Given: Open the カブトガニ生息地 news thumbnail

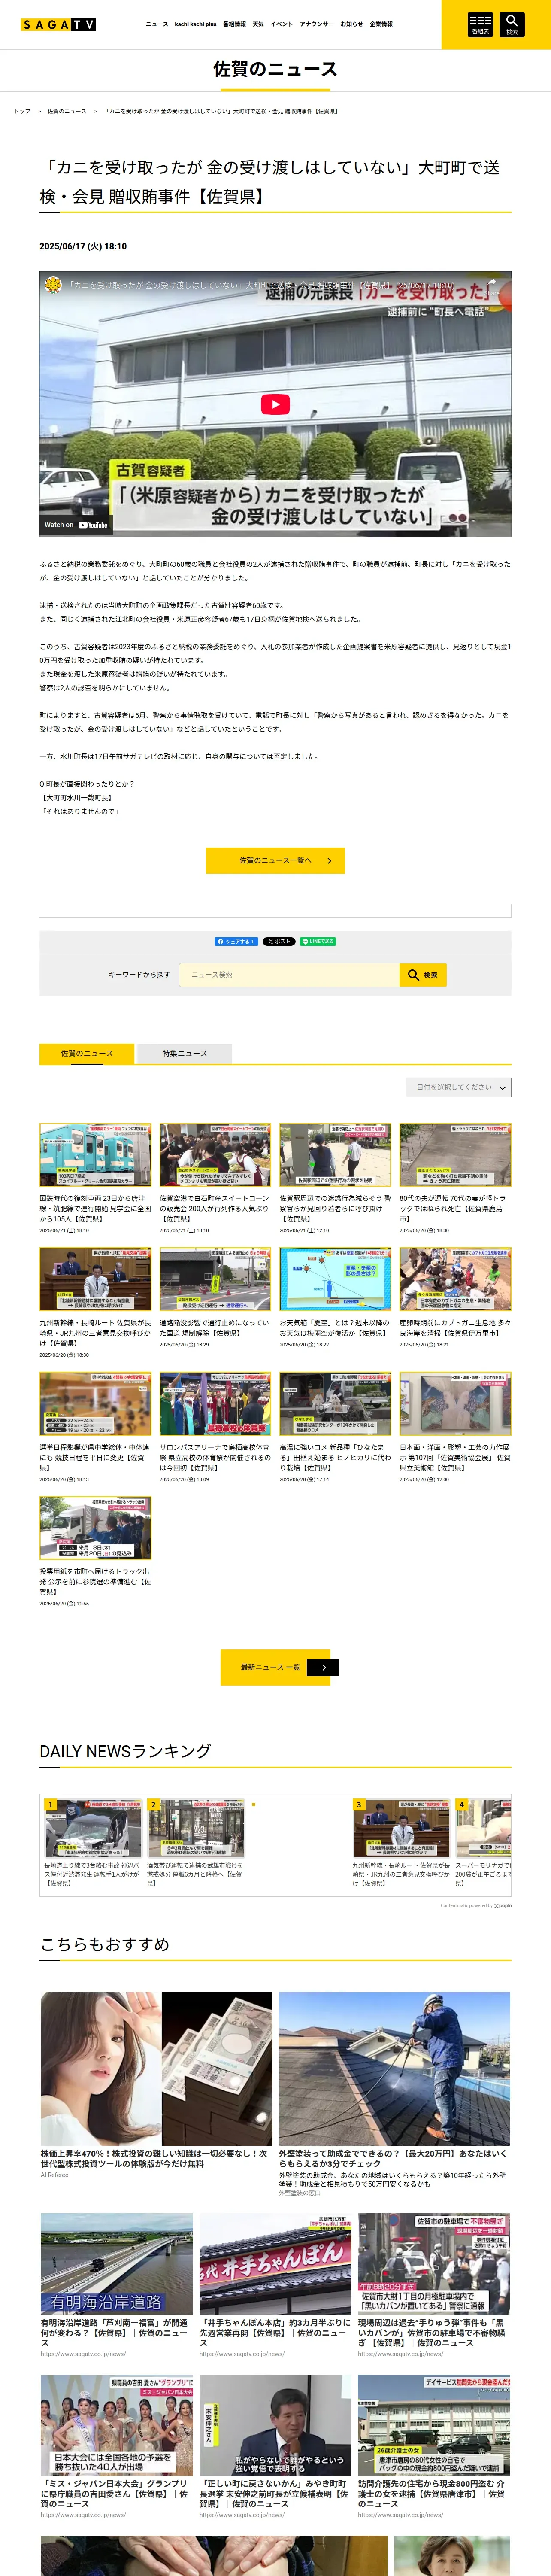Looking at the screenshot, I should pos(455,1279).
